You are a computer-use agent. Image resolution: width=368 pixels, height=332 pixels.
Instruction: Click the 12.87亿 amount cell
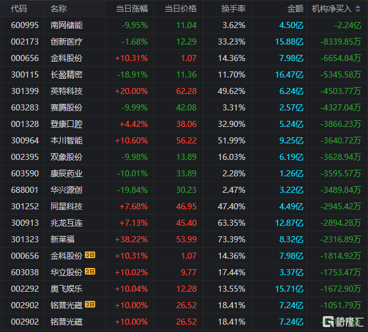[289, 223]
